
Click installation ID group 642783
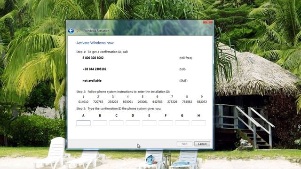(x=157, y=102)
